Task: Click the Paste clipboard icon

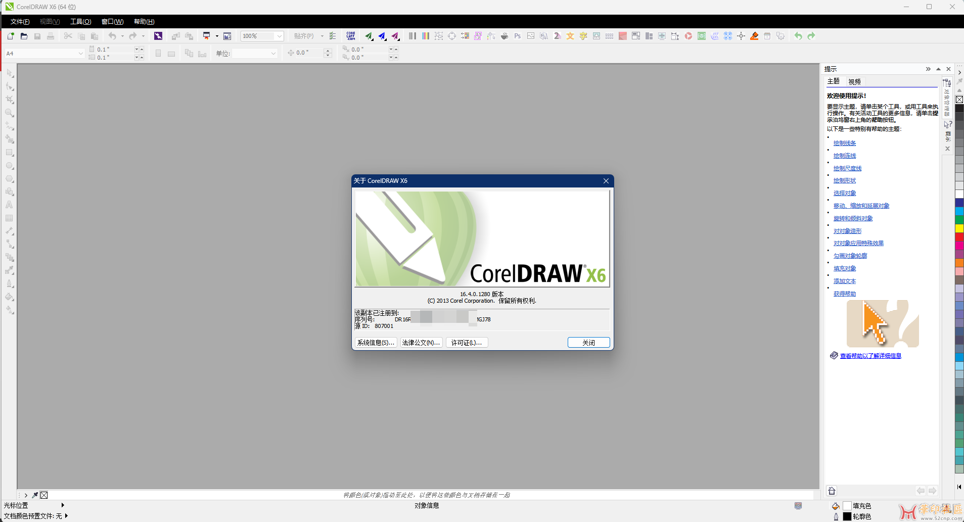Action: tap(95, 36)
